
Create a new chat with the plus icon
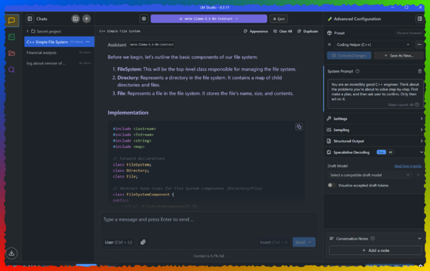[x=86, y=18]
